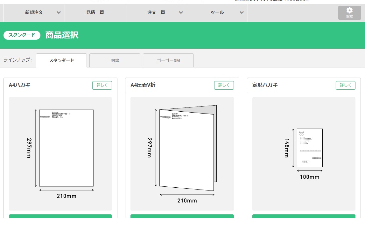Click the スタンダード badge beside 商品選択
Viewport: 365px width, 236px height.
(22, 35)
